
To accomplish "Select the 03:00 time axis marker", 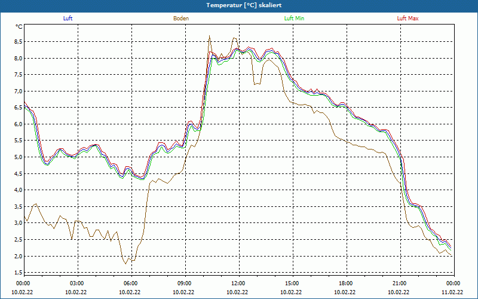I will [77, 283].
